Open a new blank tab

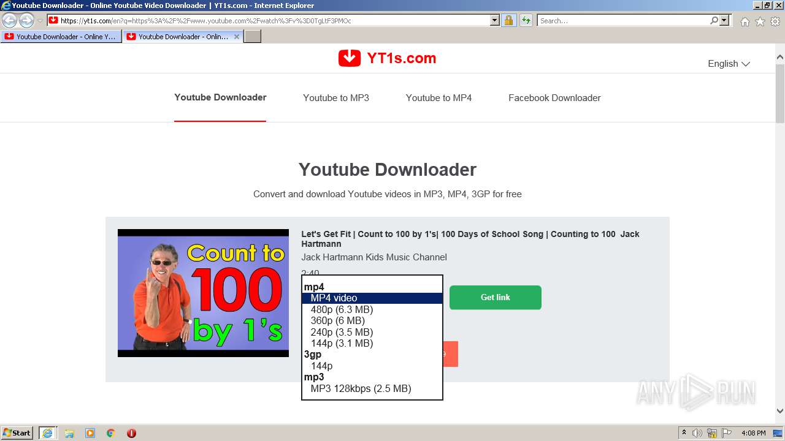[253, 37]
